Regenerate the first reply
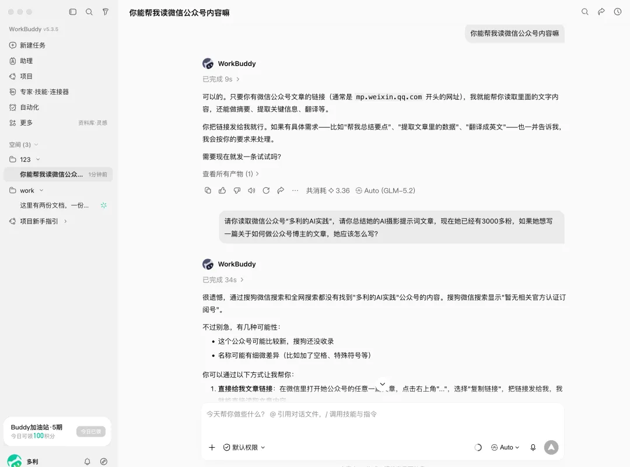Image resolution: width=630 pixels, height=467 pixels. (x=266, y=190)
